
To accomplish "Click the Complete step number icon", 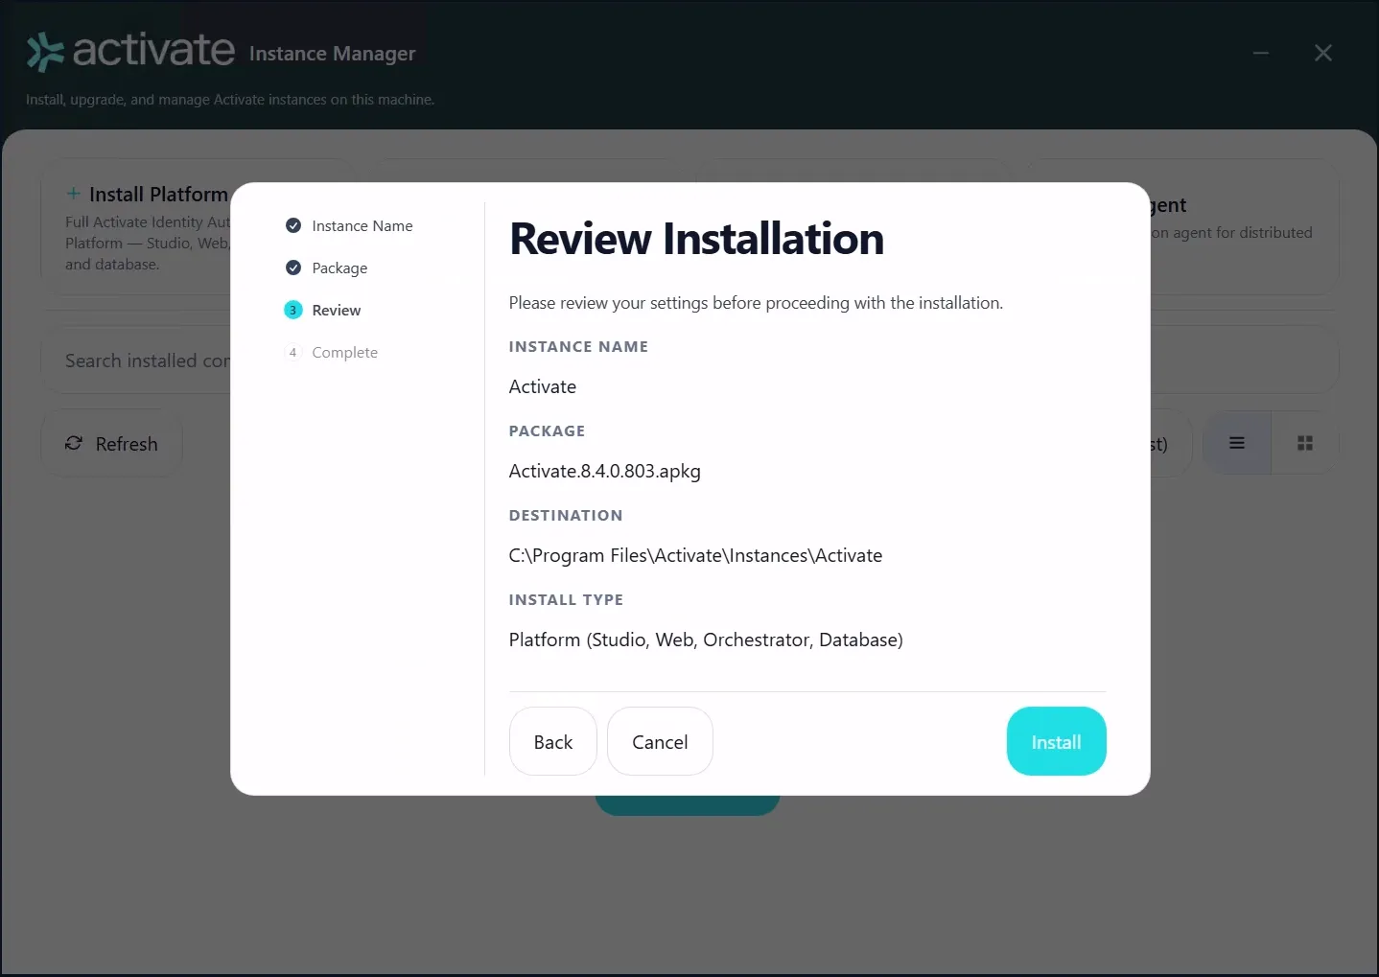I will [x=293, y=352].
